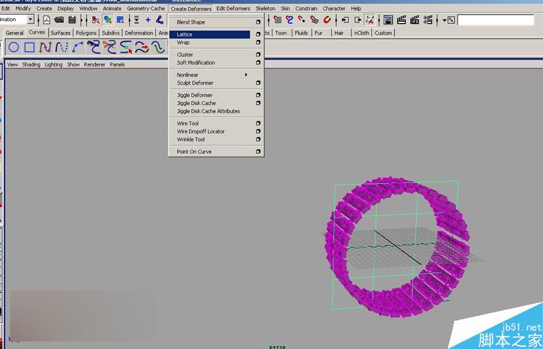Click the outputs from selected object icon

(x=358, y=20)
